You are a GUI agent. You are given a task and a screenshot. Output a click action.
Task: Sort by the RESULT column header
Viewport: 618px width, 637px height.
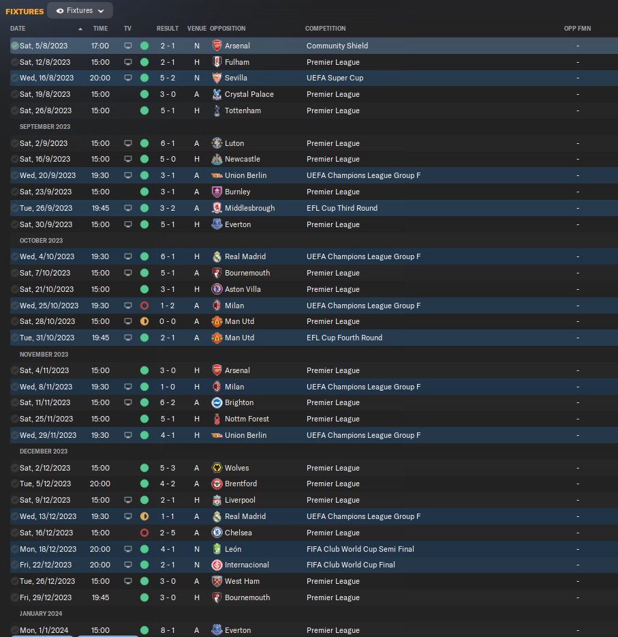coord(168,29)
